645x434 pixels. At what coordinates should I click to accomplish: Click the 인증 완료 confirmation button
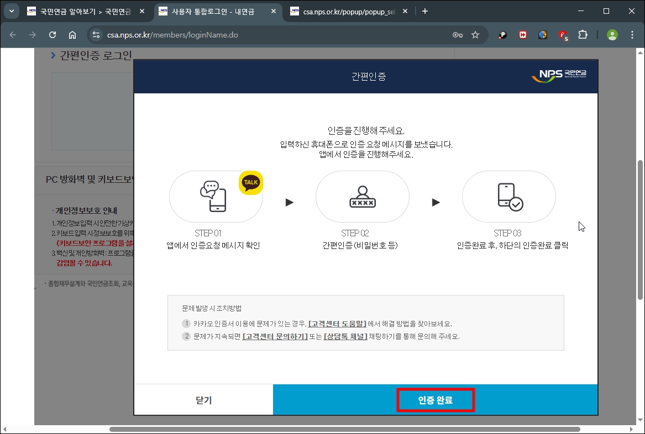436,399
